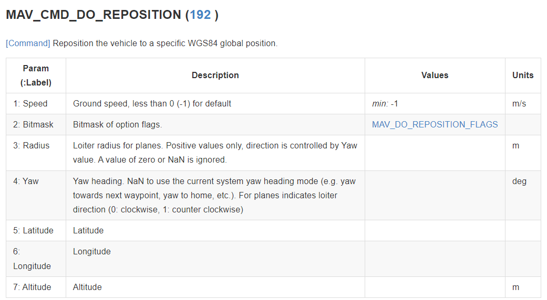
Task: Click the '6: Longitude' parameter cell
Action: click(32, 259)
